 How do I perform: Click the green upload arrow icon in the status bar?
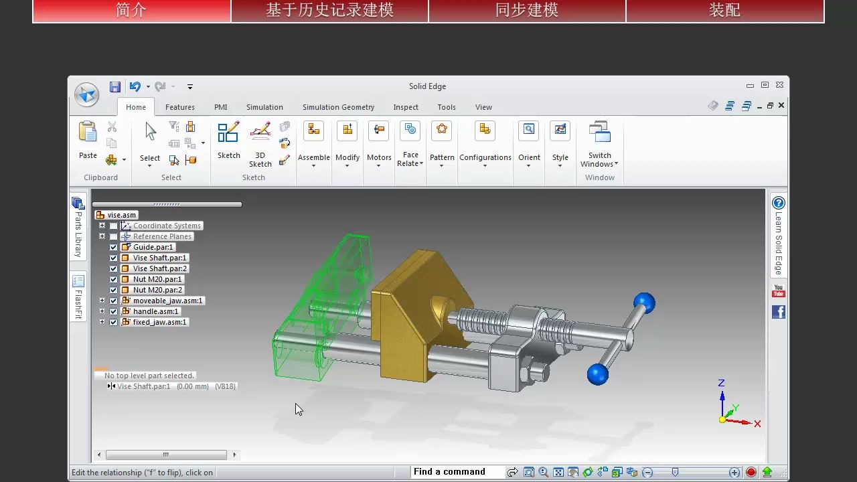pyautogui.click(x=767, y=472)
